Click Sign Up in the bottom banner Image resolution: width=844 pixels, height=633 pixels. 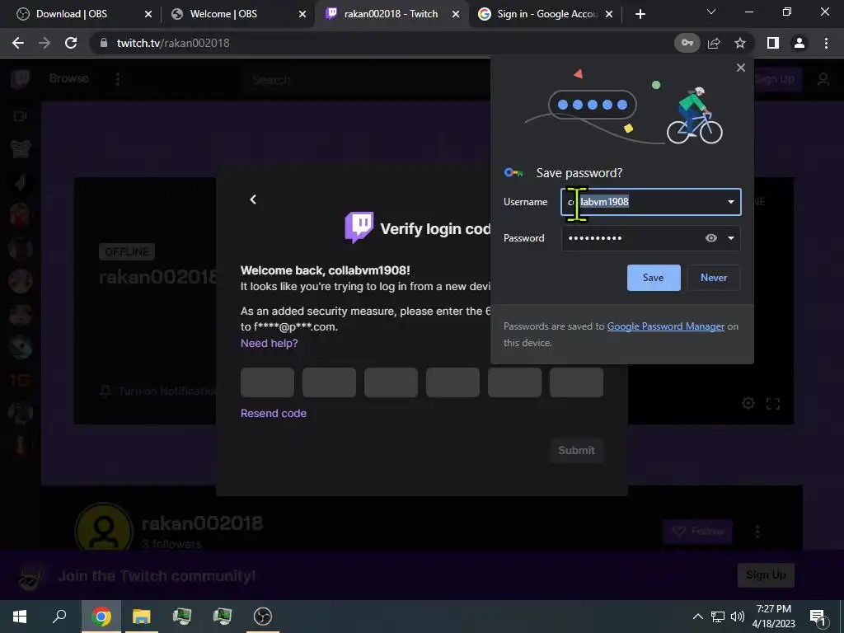coord(766,574)
